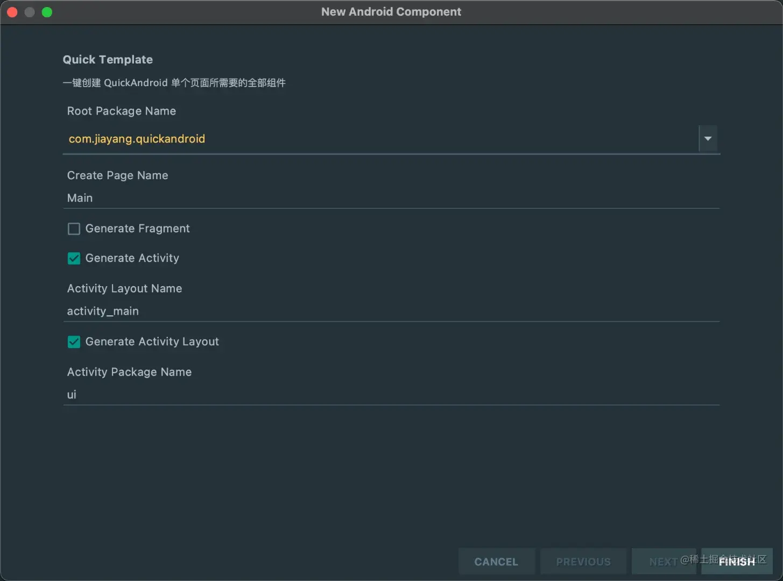
Task: Disable the Generate Activity checkbox
Action: pyautogui.click(x=74, y=258)
